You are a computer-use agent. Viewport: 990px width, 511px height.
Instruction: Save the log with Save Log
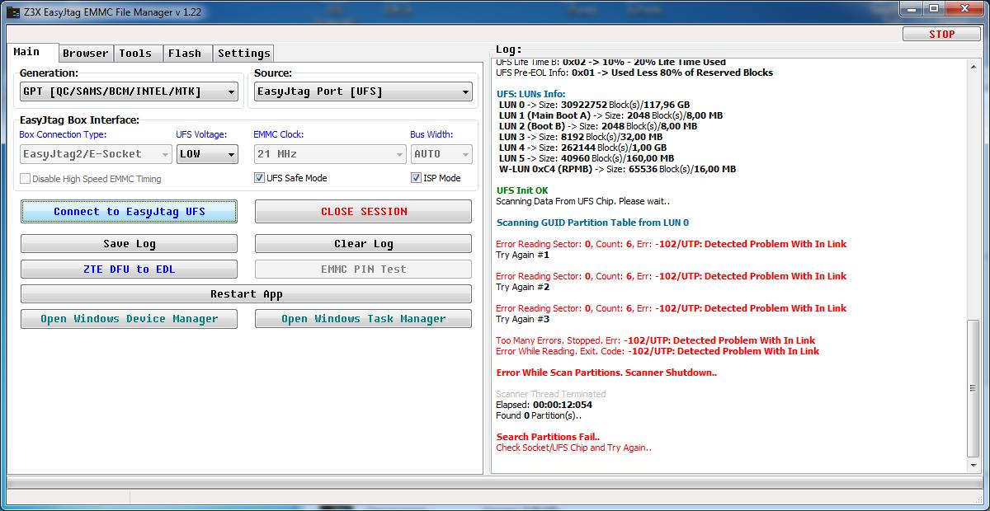pos(129,244)
